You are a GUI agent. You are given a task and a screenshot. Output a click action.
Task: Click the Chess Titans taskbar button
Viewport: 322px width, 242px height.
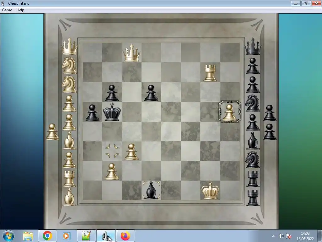tap(106, 236)
